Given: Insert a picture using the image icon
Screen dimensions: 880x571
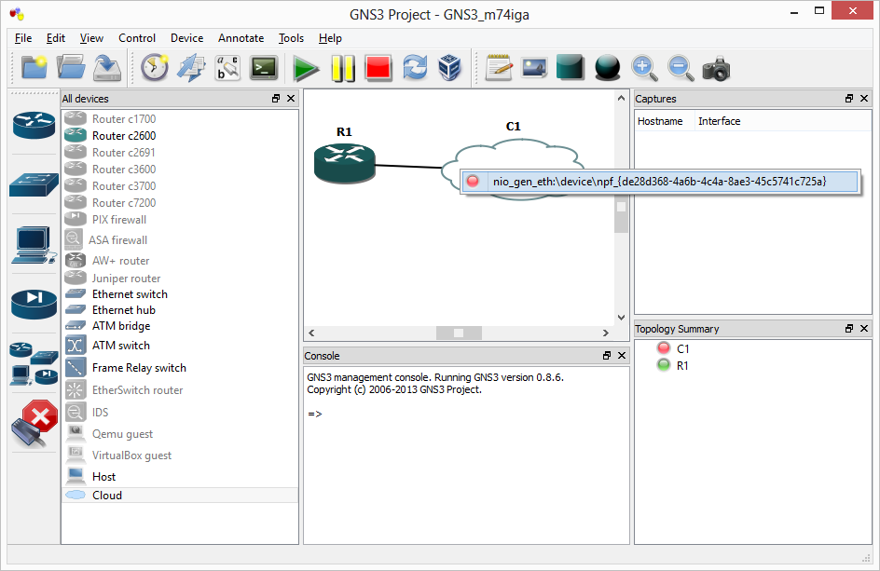Looking at the screenshot, I should (x=534, y=68).
